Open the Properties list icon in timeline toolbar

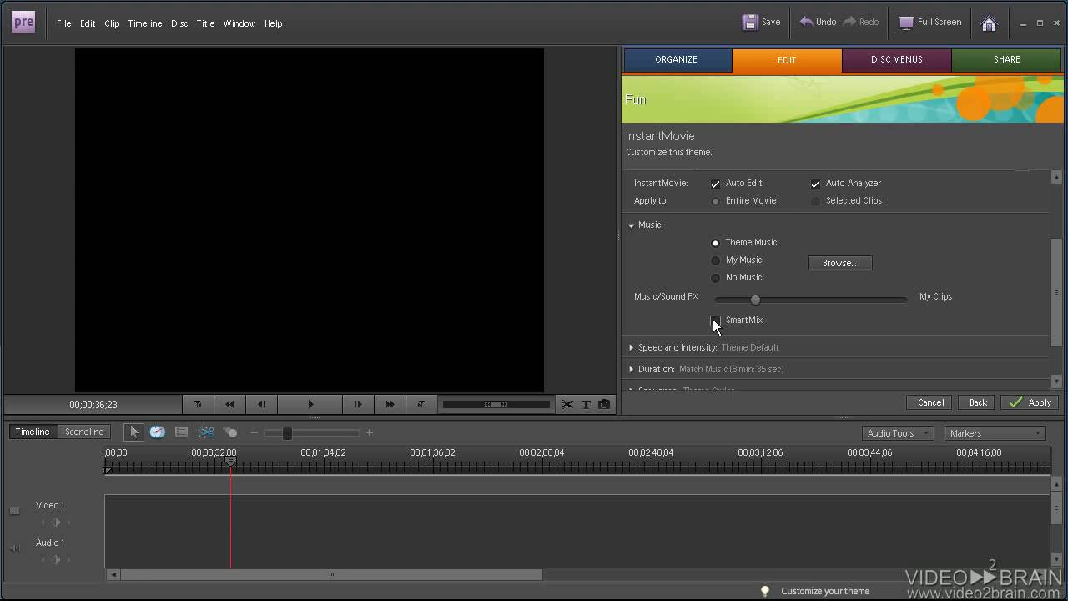coord(181,432)
